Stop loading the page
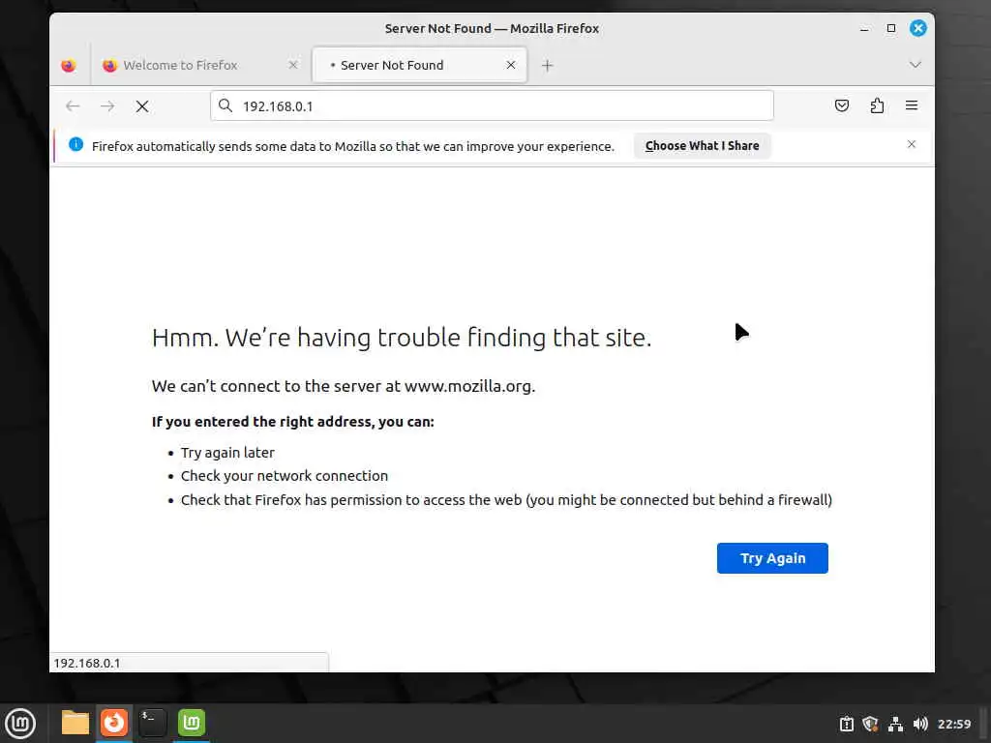 [x=142, y=106]
